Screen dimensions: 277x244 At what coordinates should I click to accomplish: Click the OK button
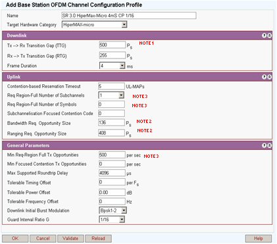15,238
